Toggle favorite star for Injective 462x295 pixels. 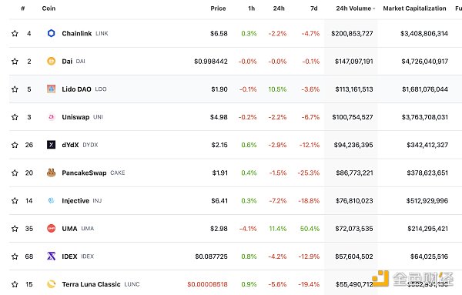click(15, 201)
